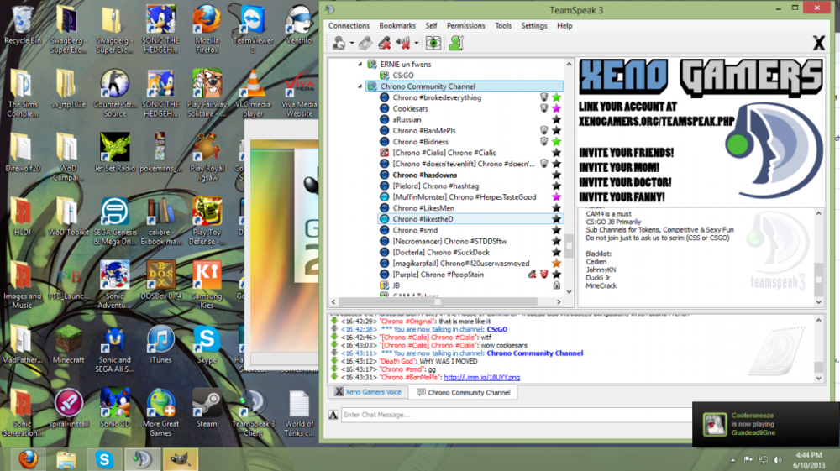Show hidden system tray icons arrow
Image resolution: width=840 pixels, height=471 pixels.
tap(732, 460)
